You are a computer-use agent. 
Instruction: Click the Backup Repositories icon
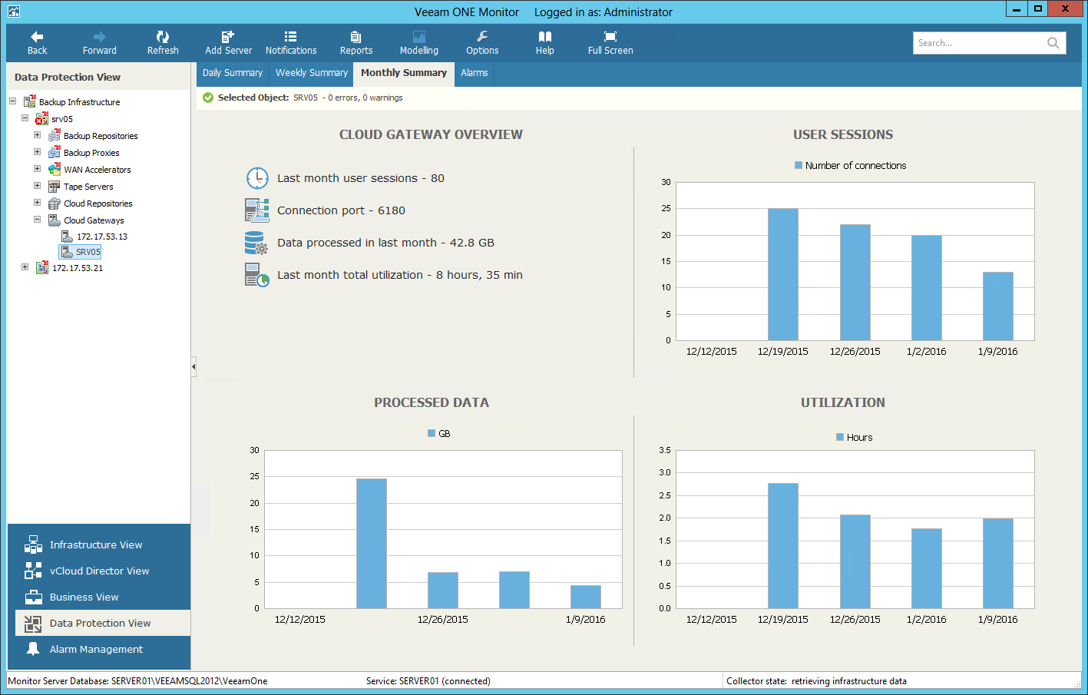coord(55,135)
